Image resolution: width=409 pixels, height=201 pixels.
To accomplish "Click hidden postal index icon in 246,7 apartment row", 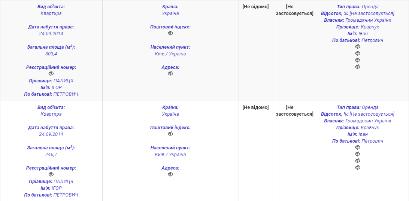I will (x=170, y=134).
